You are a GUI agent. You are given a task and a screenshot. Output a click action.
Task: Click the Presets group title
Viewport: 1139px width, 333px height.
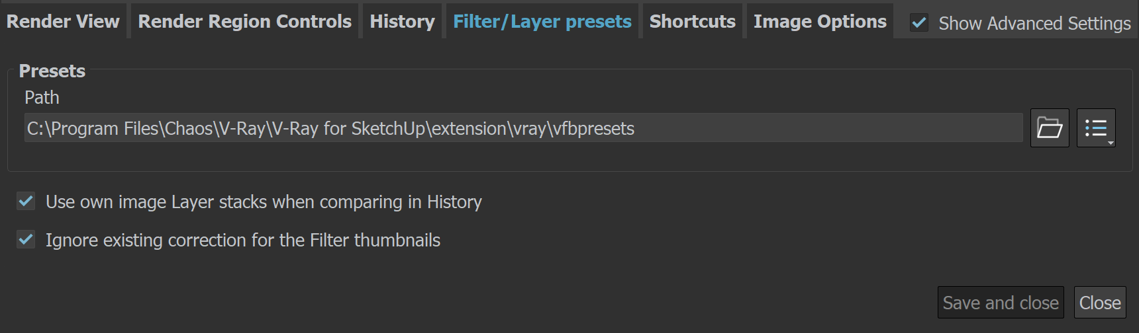click(x=52, y=71)
